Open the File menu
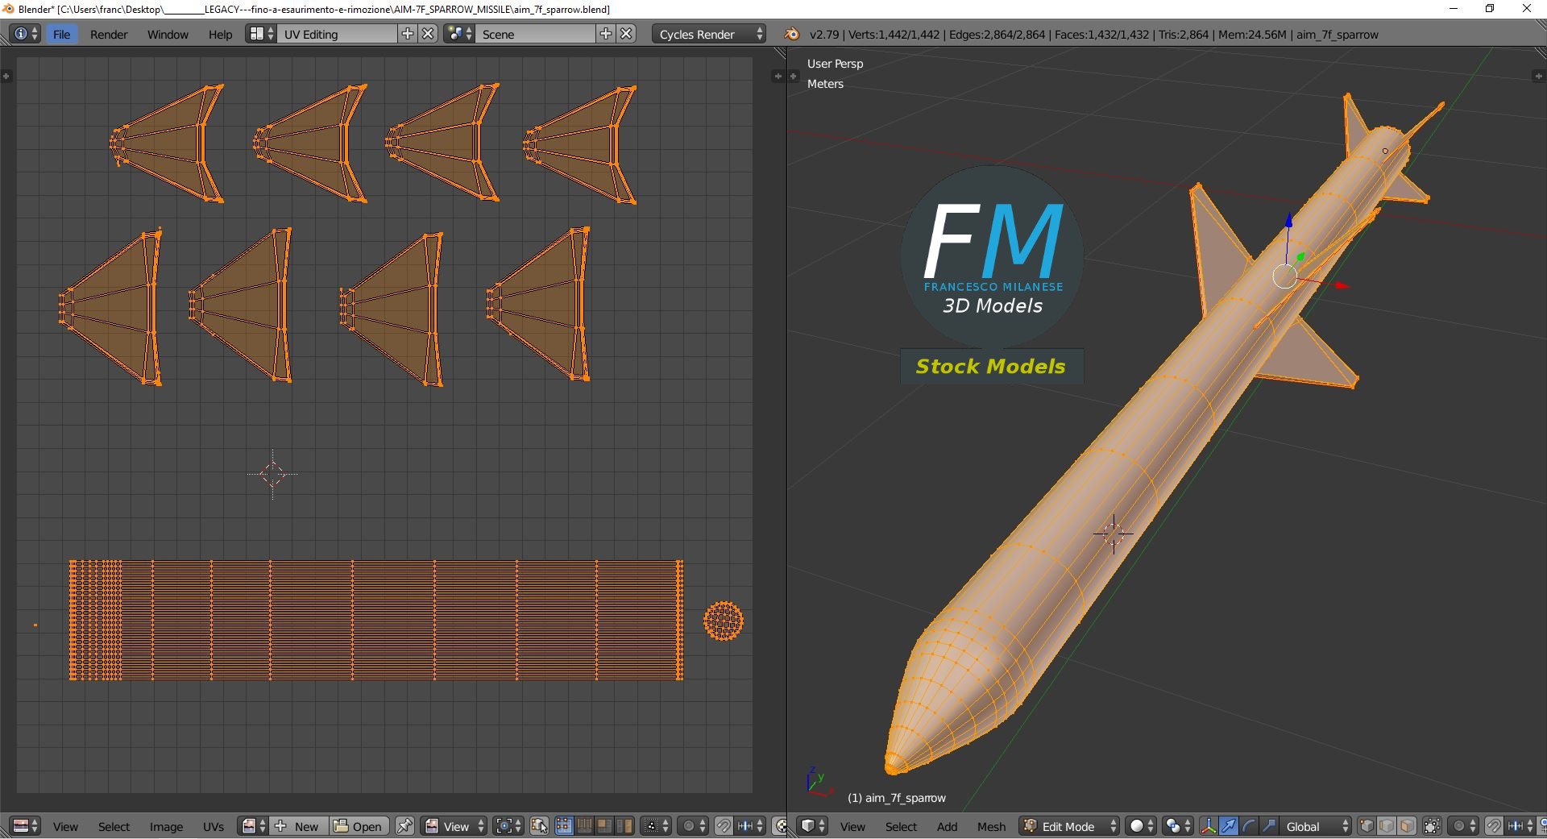1547x839 pixels. pos(61,34)
